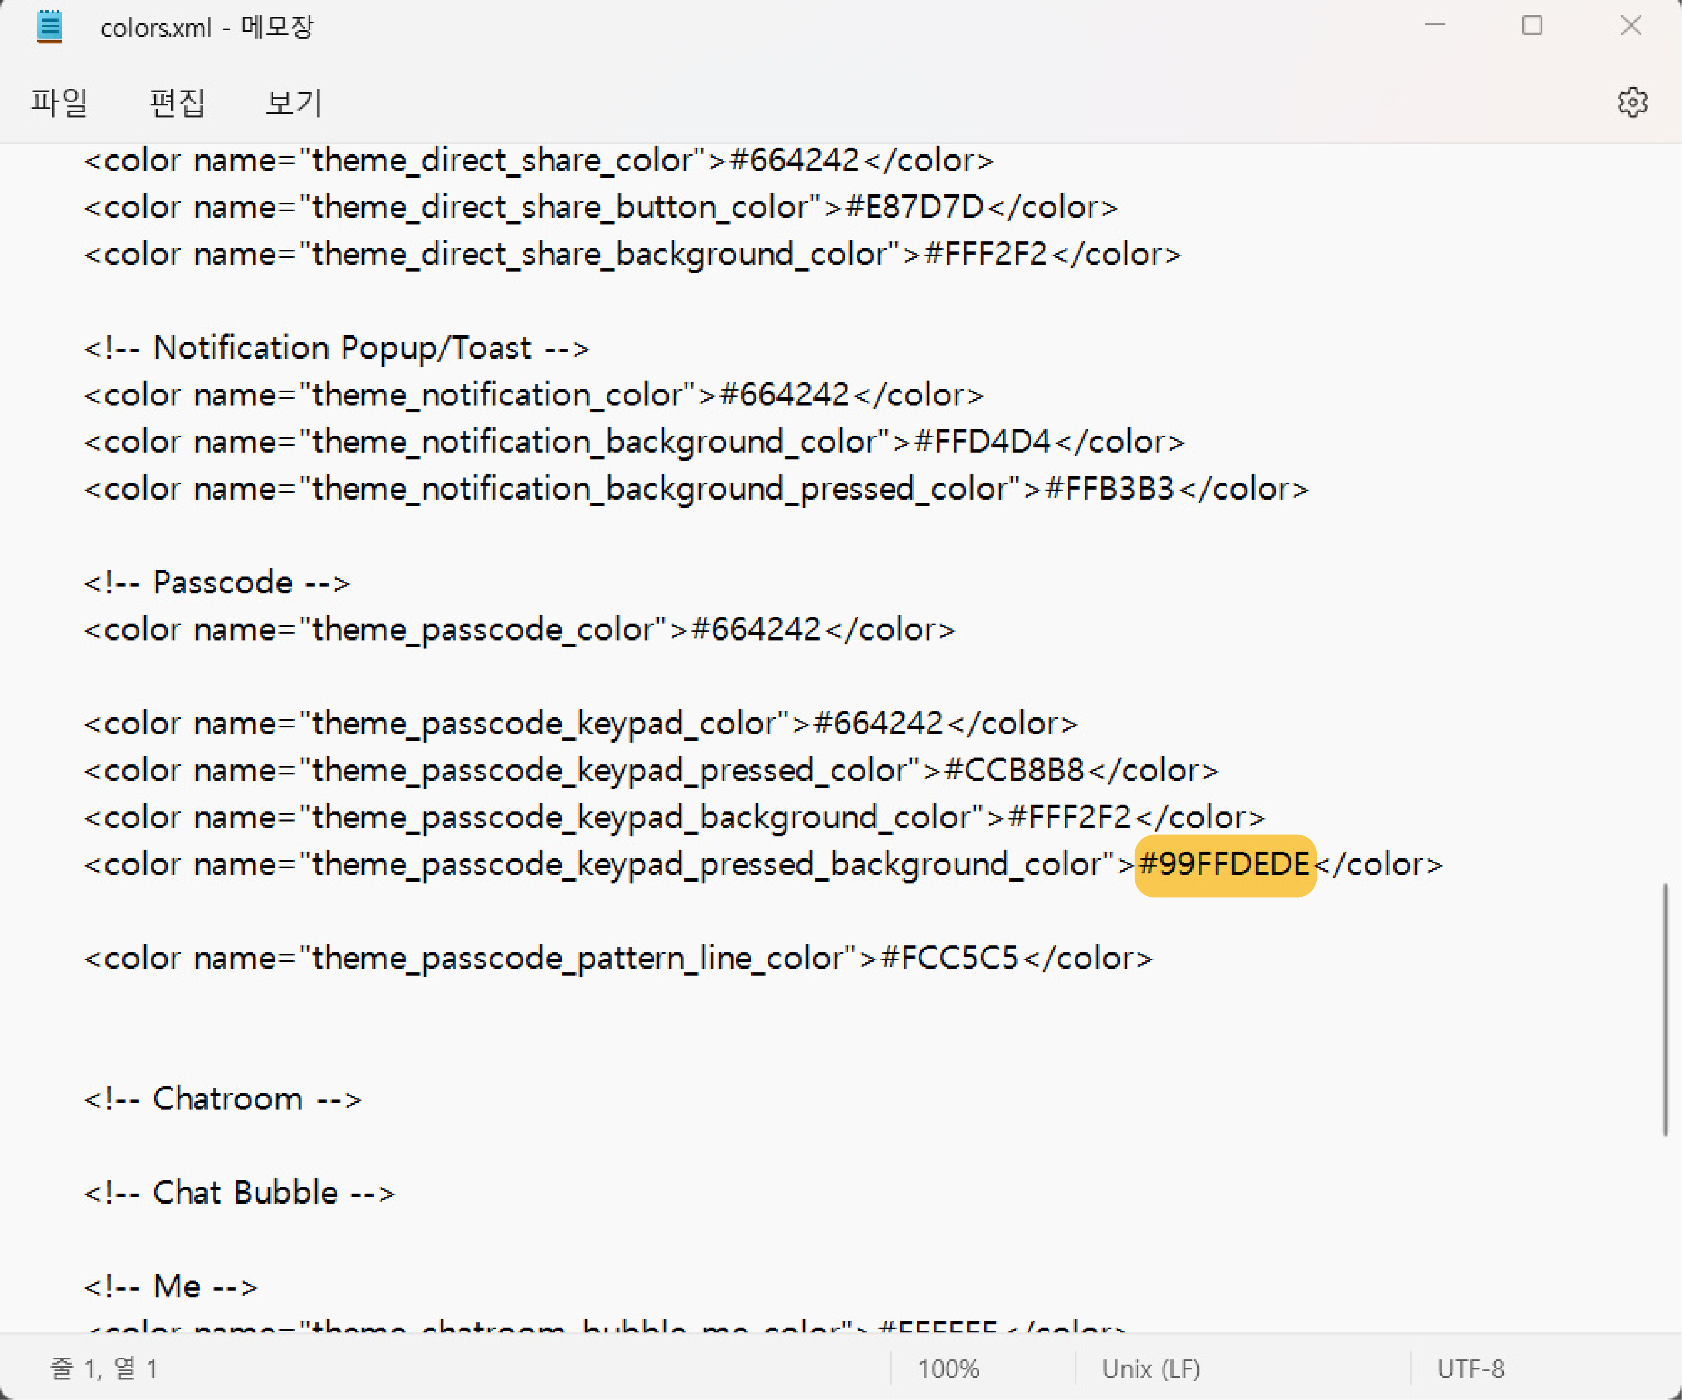Open the 파일 (File) menu
The image size is (1682, 1400).
tap(58, 103)
